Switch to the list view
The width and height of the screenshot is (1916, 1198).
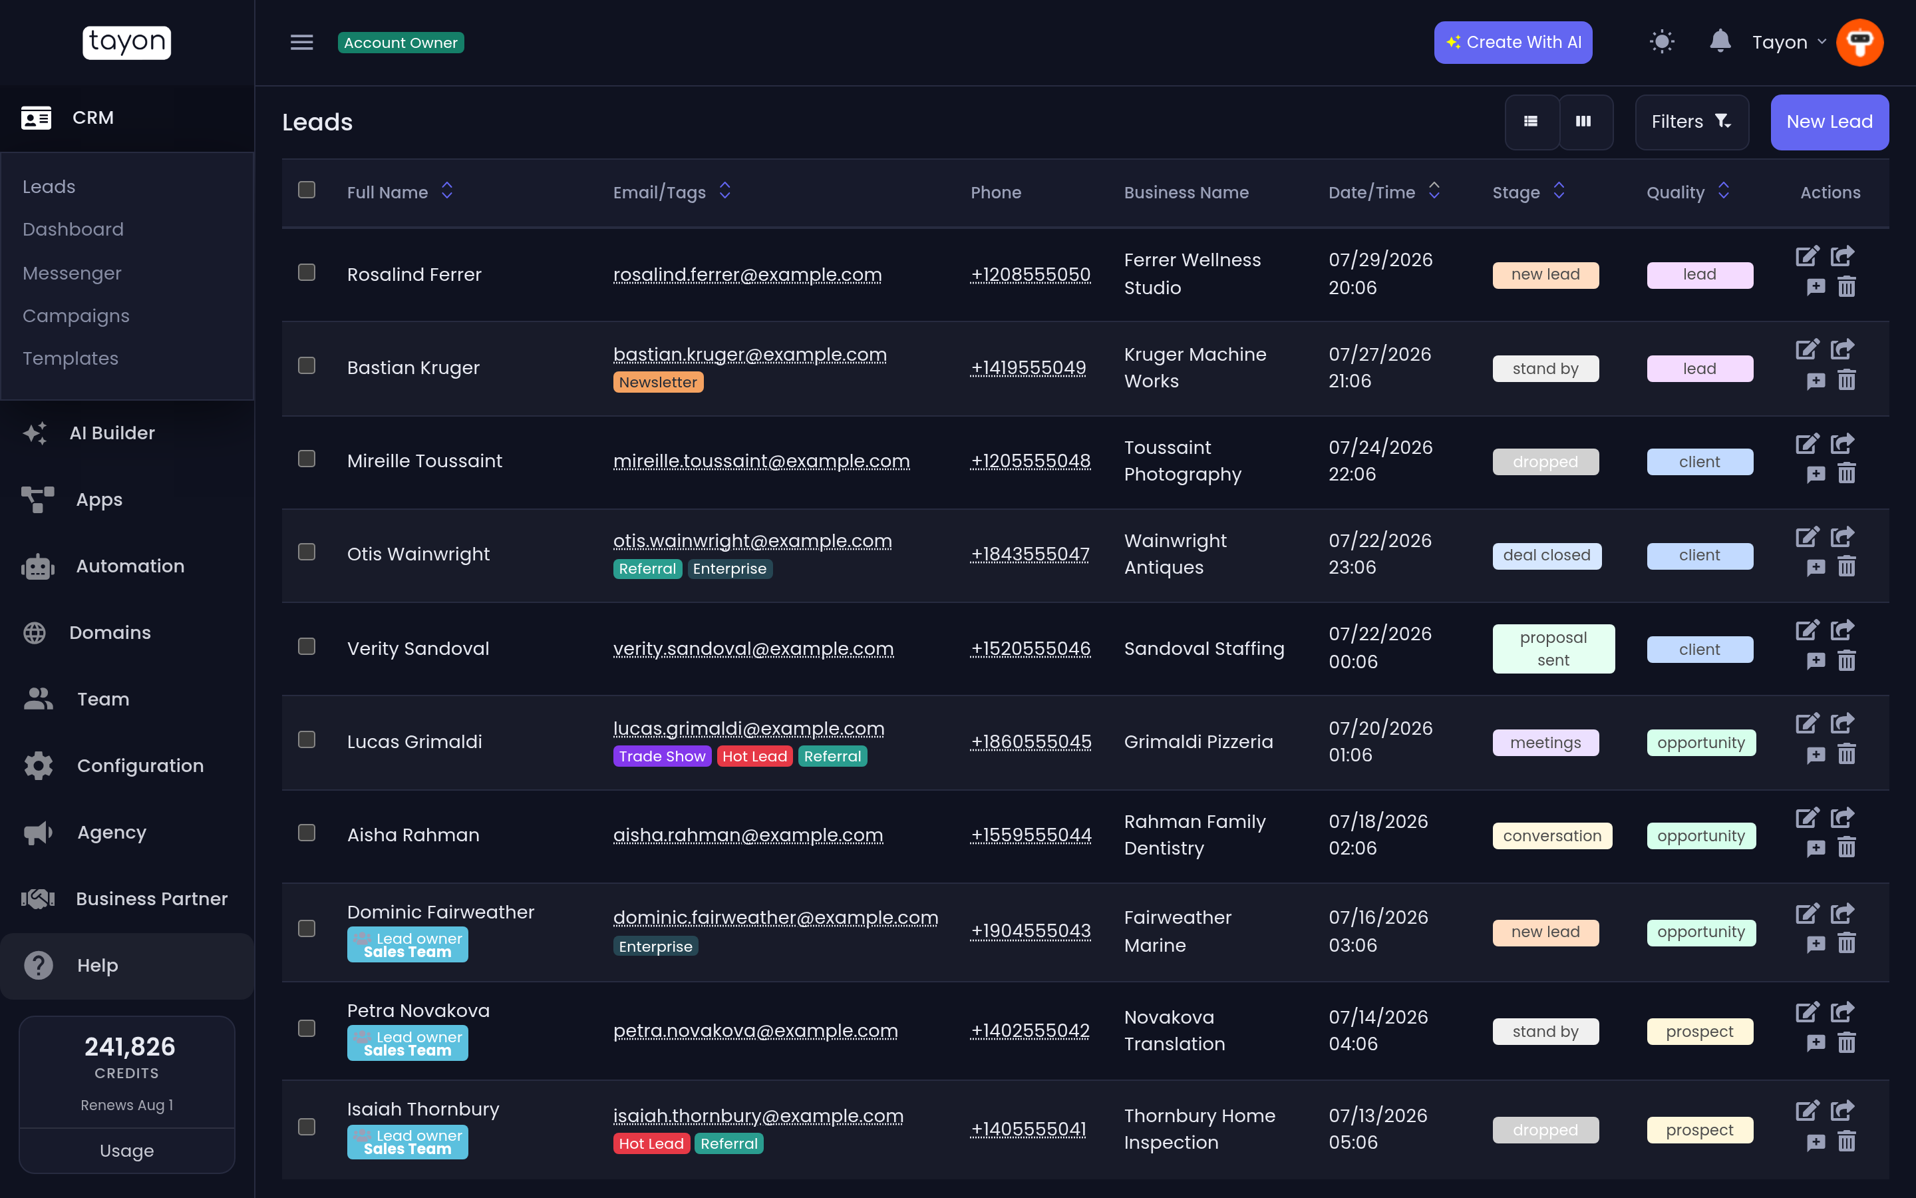pos(1530,121)
